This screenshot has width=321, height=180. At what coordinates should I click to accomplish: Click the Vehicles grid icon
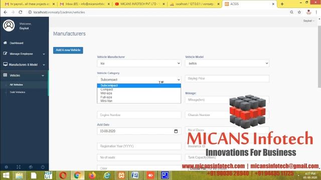5,75
